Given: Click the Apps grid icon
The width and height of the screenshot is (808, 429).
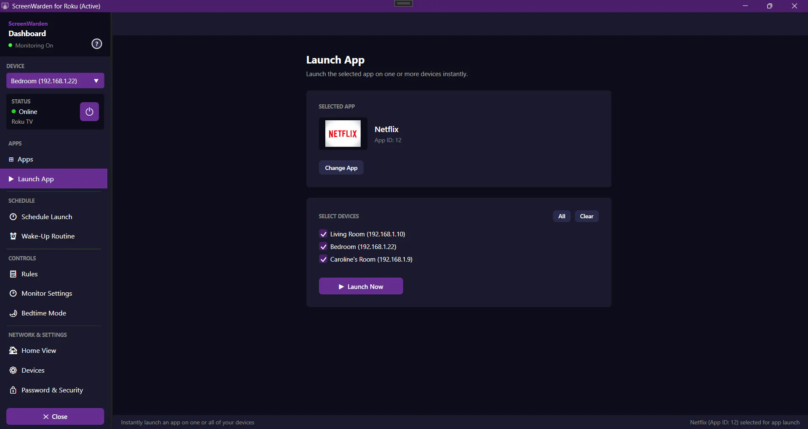Looking at the screenshot, I should point(11,159).
